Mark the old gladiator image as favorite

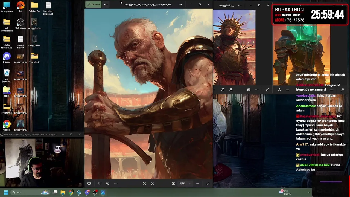coord(100,184)
